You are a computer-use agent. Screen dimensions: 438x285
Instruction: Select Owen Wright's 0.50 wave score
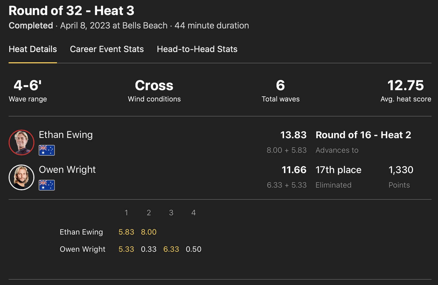pyautogui.click(x=193, y=249)
